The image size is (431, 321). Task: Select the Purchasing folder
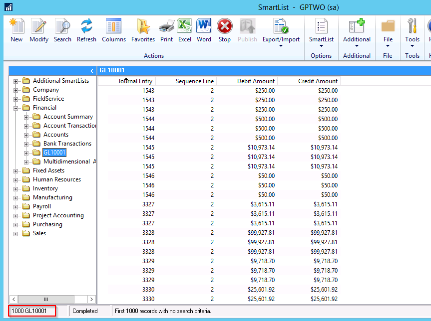47,224
